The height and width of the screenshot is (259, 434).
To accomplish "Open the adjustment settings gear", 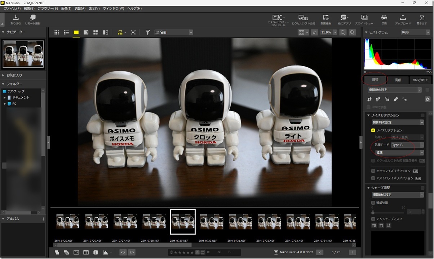I will 428,99.
